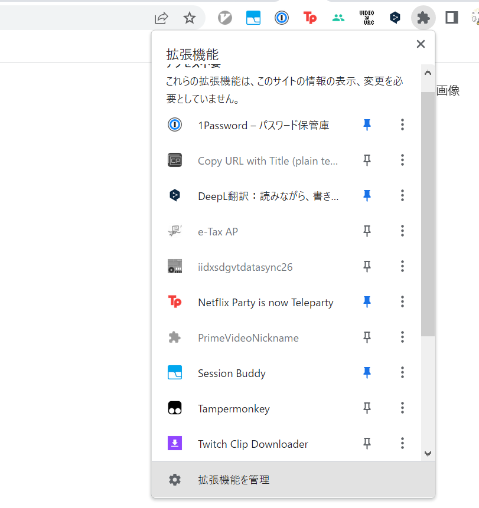Open more options for PrimeVideoNickname
The height and width of the screenshot is (508, 479).
(402, 337)
